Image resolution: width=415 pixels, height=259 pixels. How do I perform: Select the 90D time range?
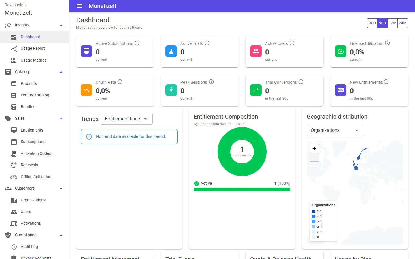pos(382,23)
